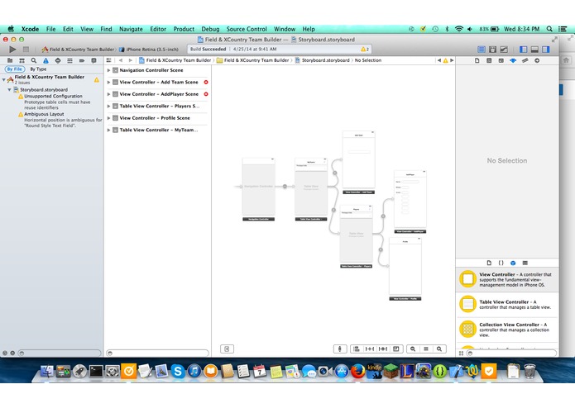Click the warning count badge in activity bar
Screen dimensions: 575x408
coord(365,49)
